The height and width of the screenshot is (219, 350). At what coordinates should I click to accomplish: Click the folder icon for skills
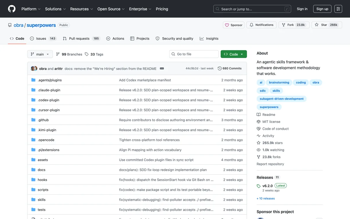(33, 200)
